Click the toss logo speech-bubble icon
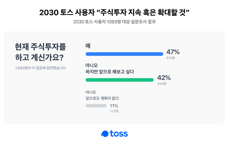Image resolution: width=229 pixels, height=144 pixels. click(105, 134)
